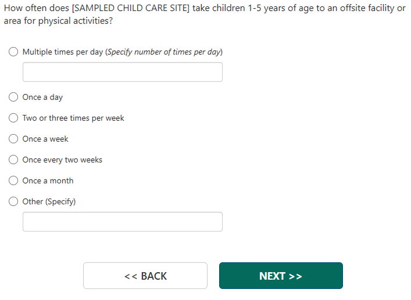
Task: Select 'Two or three times per week' radio
Action: [13, 118]
